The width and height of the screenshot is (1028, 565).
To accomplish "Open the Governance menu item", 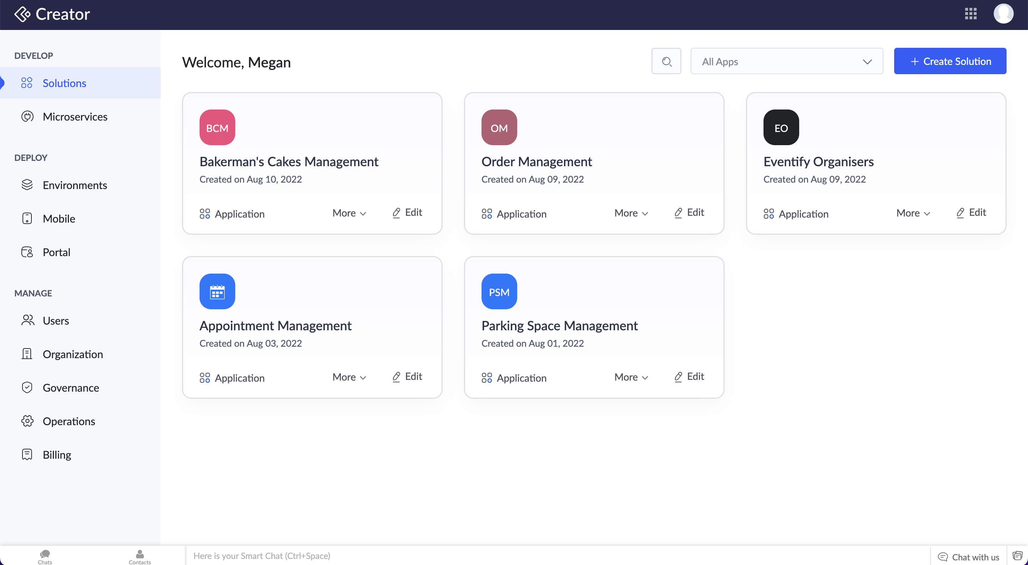I will pyautogui.click(x=80, y=388).
